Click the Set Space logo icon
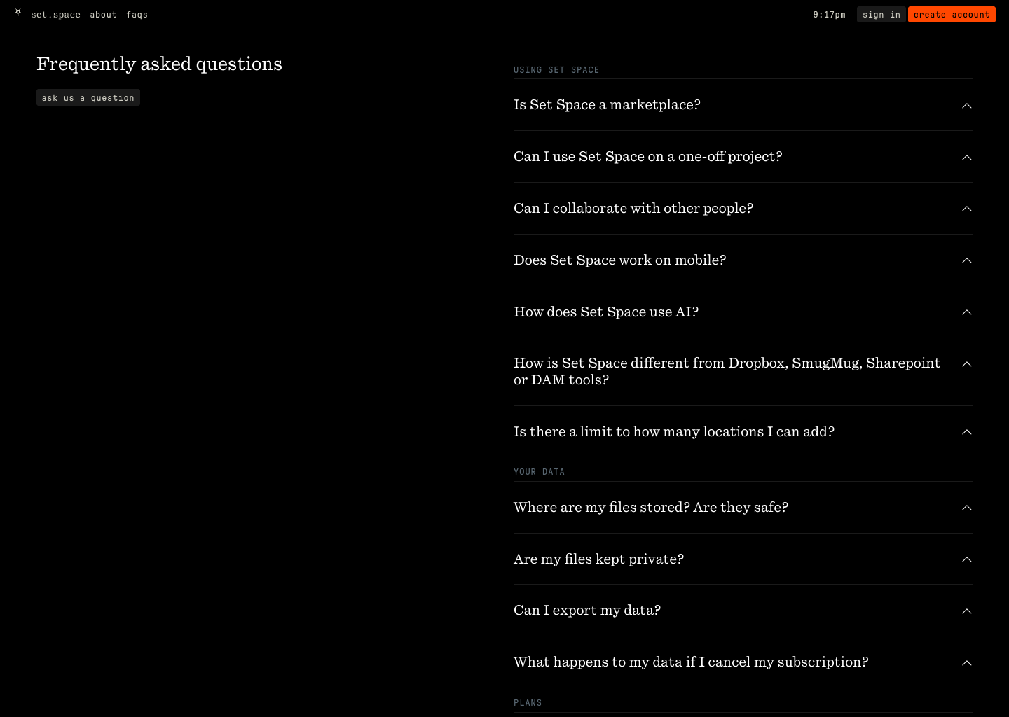 click(x=18, y=14)
